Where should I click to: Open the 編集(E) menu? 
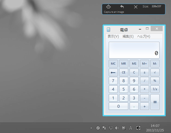pos(128,36)
